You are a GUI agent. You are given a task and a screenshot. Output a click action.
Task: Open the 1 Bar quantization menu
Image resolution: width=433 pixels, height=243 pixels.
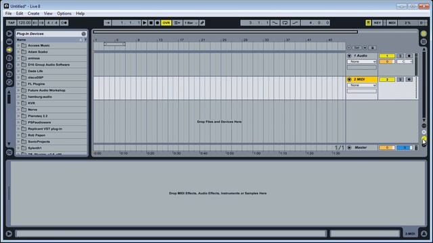(x=191, y=23)
